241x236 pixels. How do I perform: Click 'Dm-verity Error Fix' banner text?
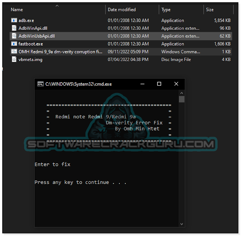[x=134, y=123]
